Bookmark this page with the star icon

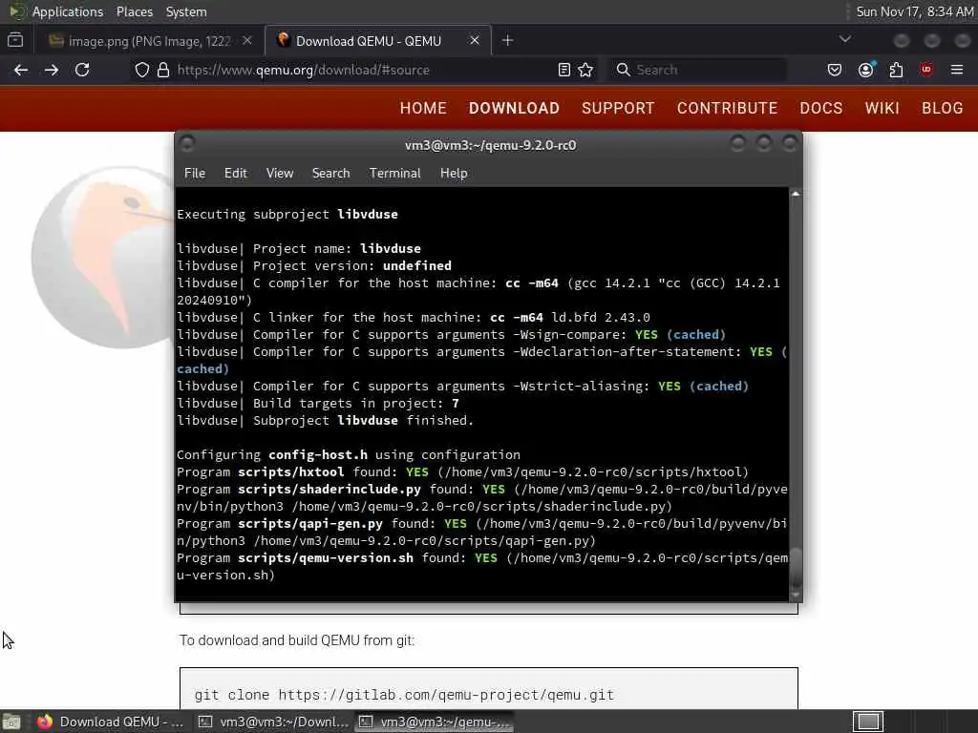(x=585, y=70)
